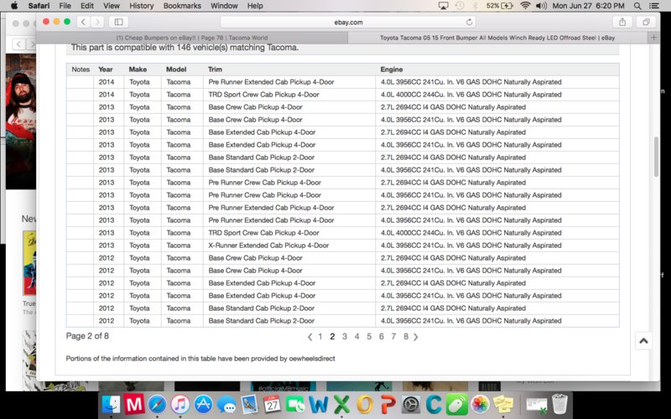Open Notification Center
The image size is (671, 419).
pos(654,6)
